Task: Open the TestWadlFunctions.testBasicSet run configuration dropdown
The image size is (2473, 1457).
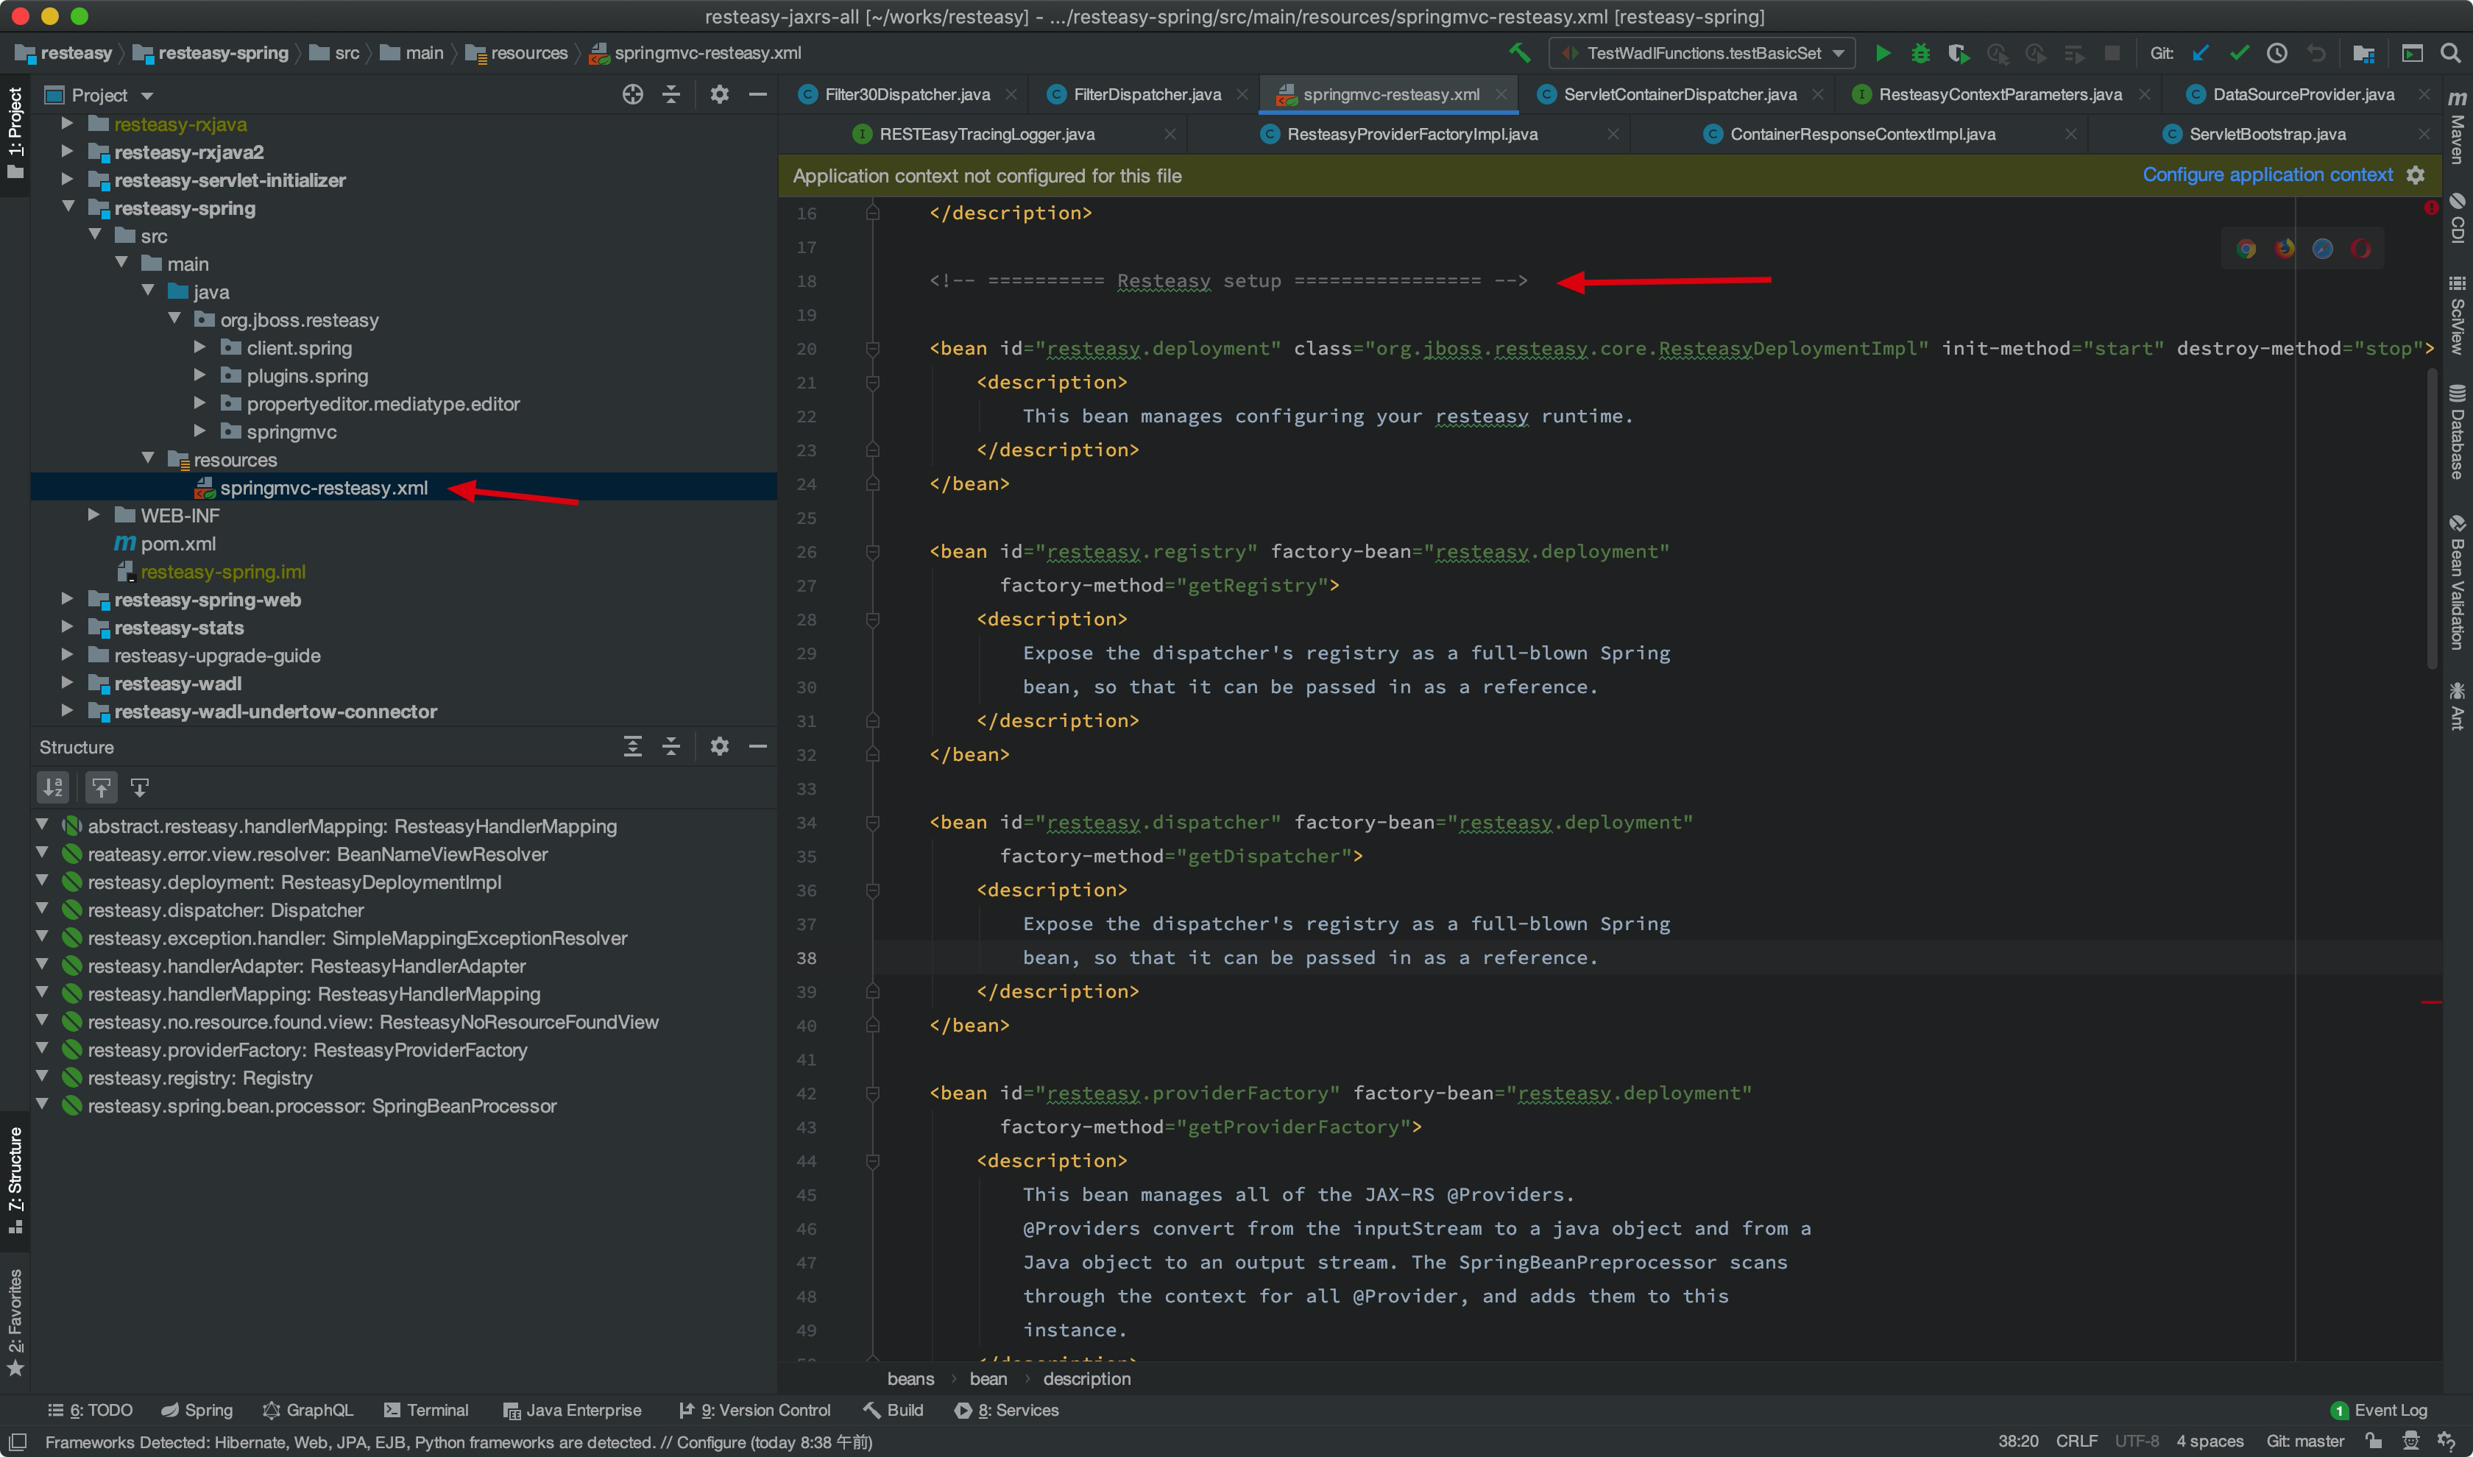Action: click(1705, 53)
